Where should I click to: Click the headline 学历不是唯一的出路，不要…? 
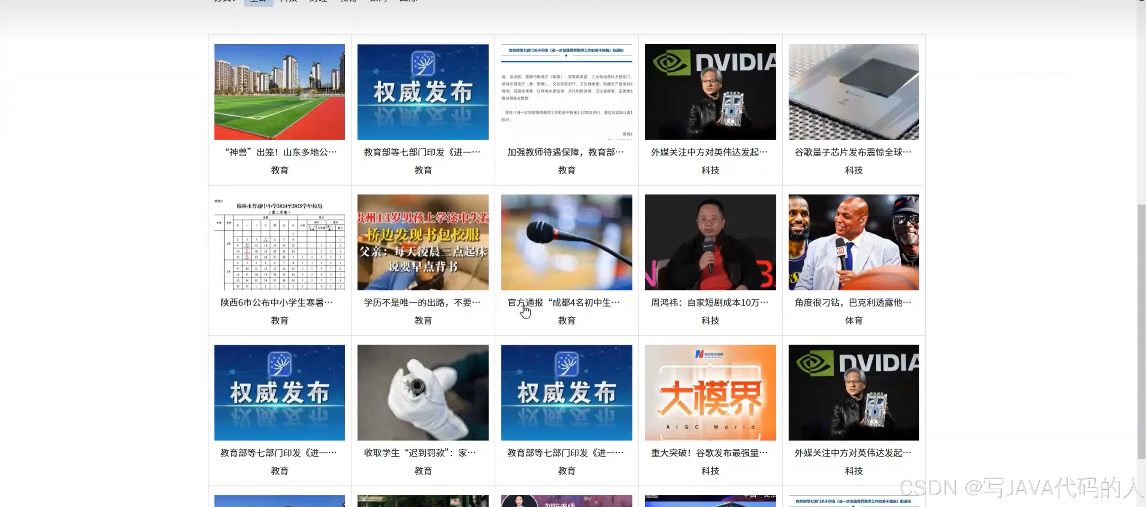click(422, 303)
